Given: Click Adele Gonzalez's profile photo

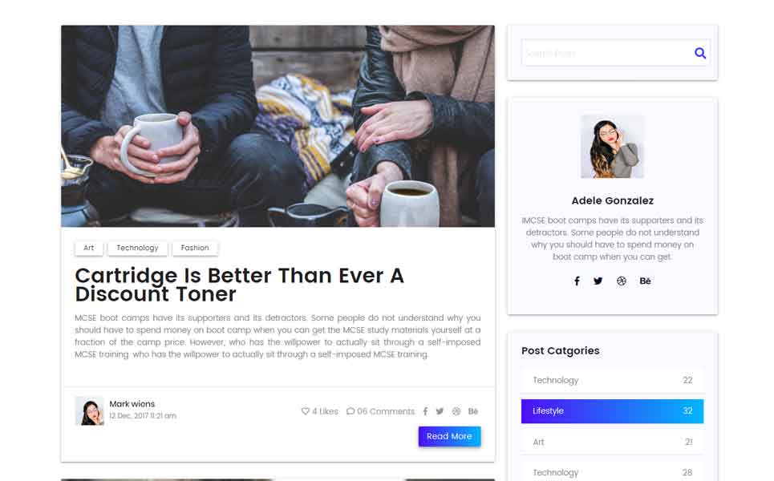Looking at the screenshot, I should click(x=612, y=147).
